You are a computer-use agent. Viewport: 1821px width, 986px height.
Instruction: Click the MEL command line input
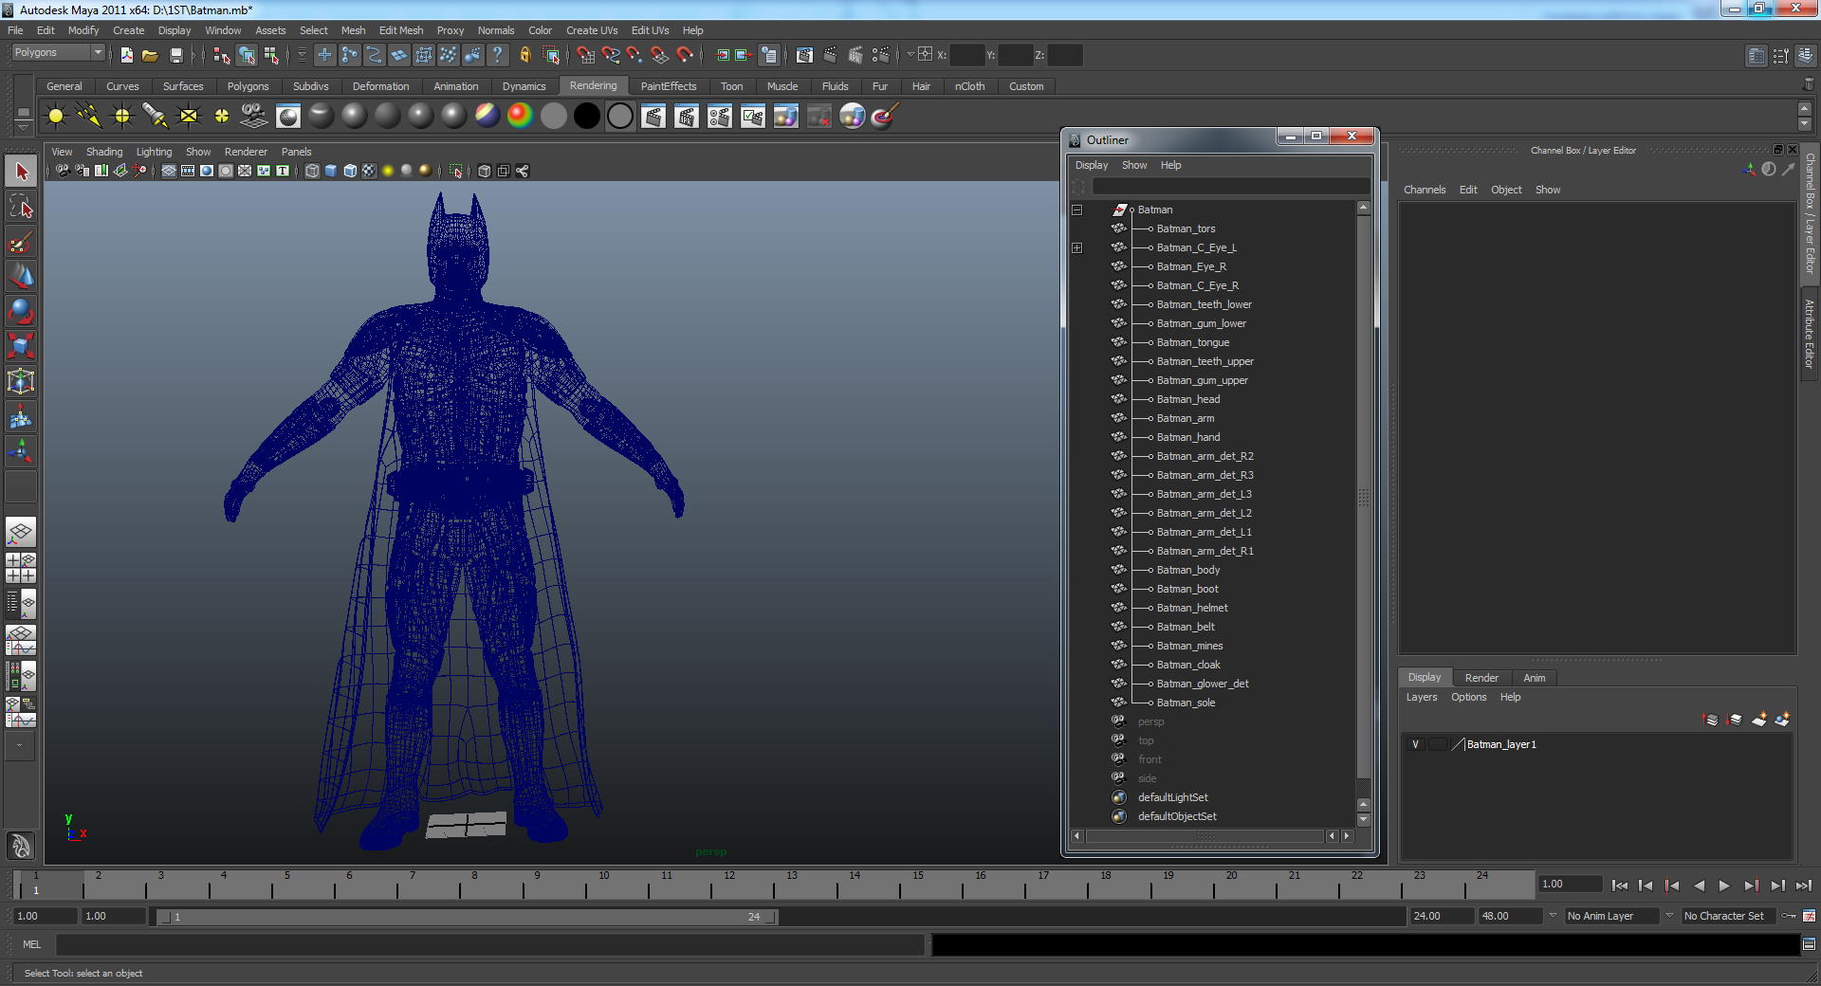[x=490, y=944]
